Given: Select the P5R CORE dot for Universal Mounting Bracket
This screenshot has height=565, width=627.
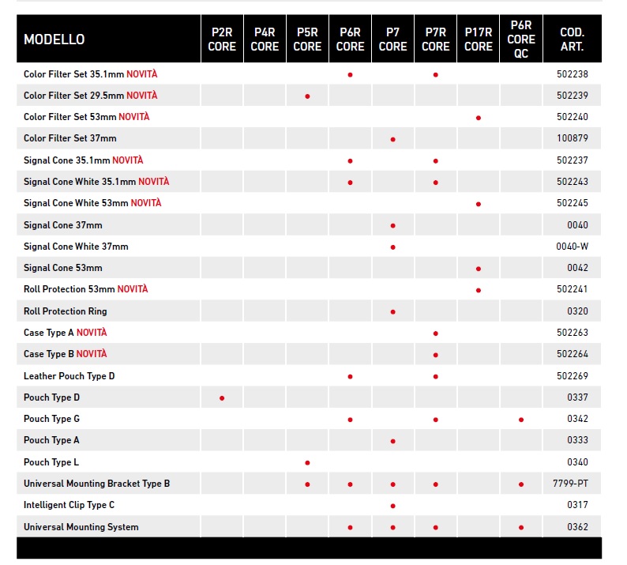Looking at the screenshot, I should 307,484.
